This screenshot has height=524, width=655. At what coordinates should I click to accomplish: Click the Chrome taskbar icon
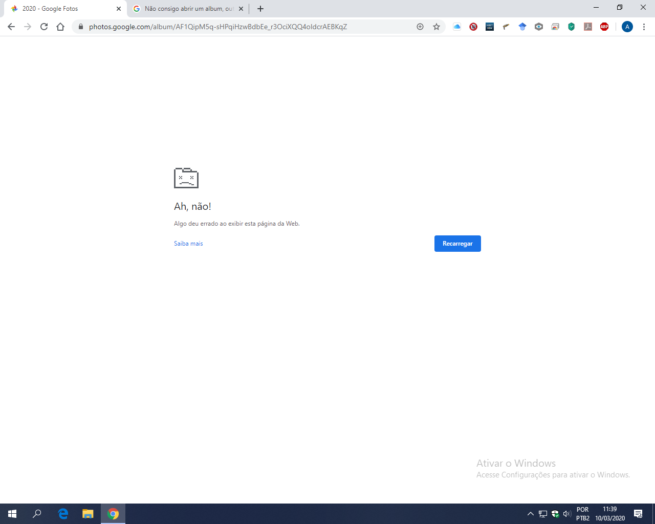(113, 514)
